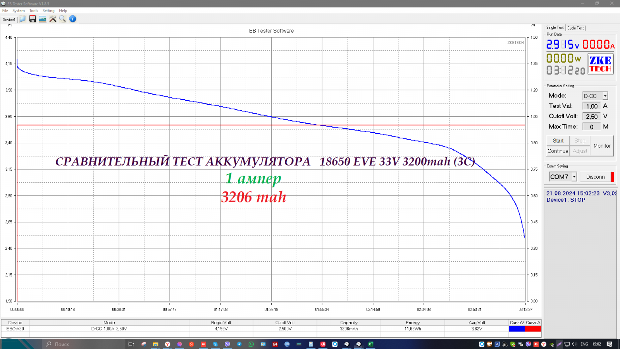Image resolution: width=620 pixels, height=349 pixels.
Task: Click the Disconn button
Action: (x=595, y=177)
